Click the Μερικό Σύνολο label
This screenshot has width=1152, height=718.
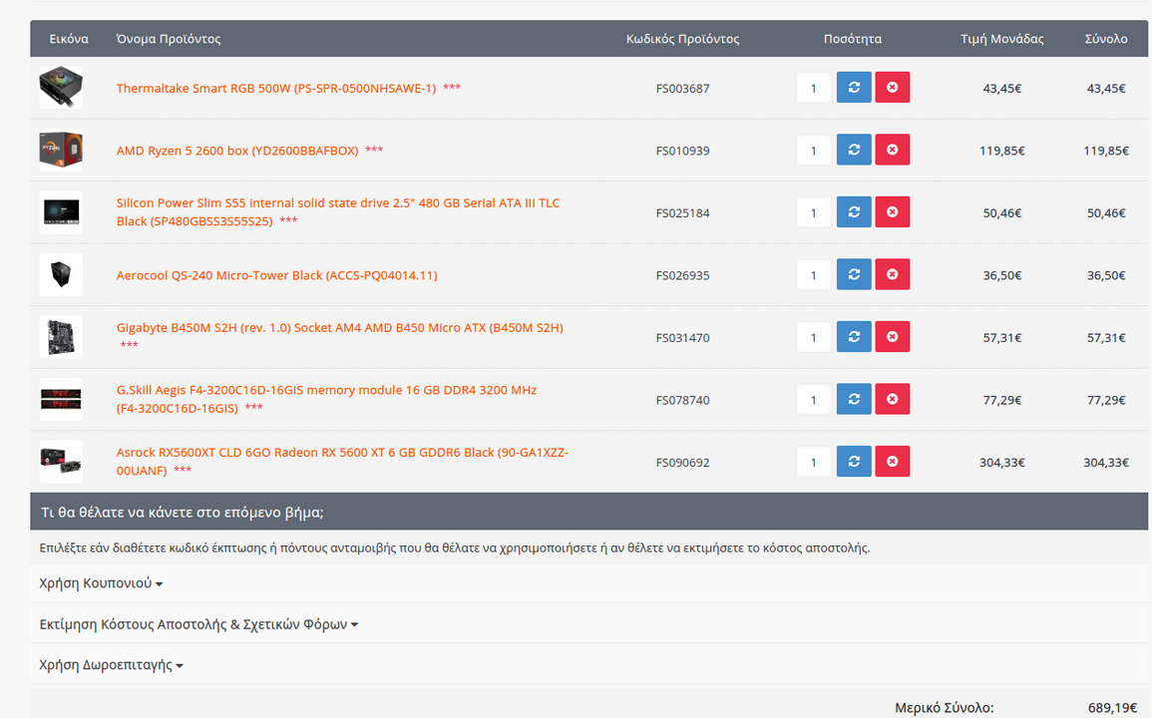click(x=945, y=708)
